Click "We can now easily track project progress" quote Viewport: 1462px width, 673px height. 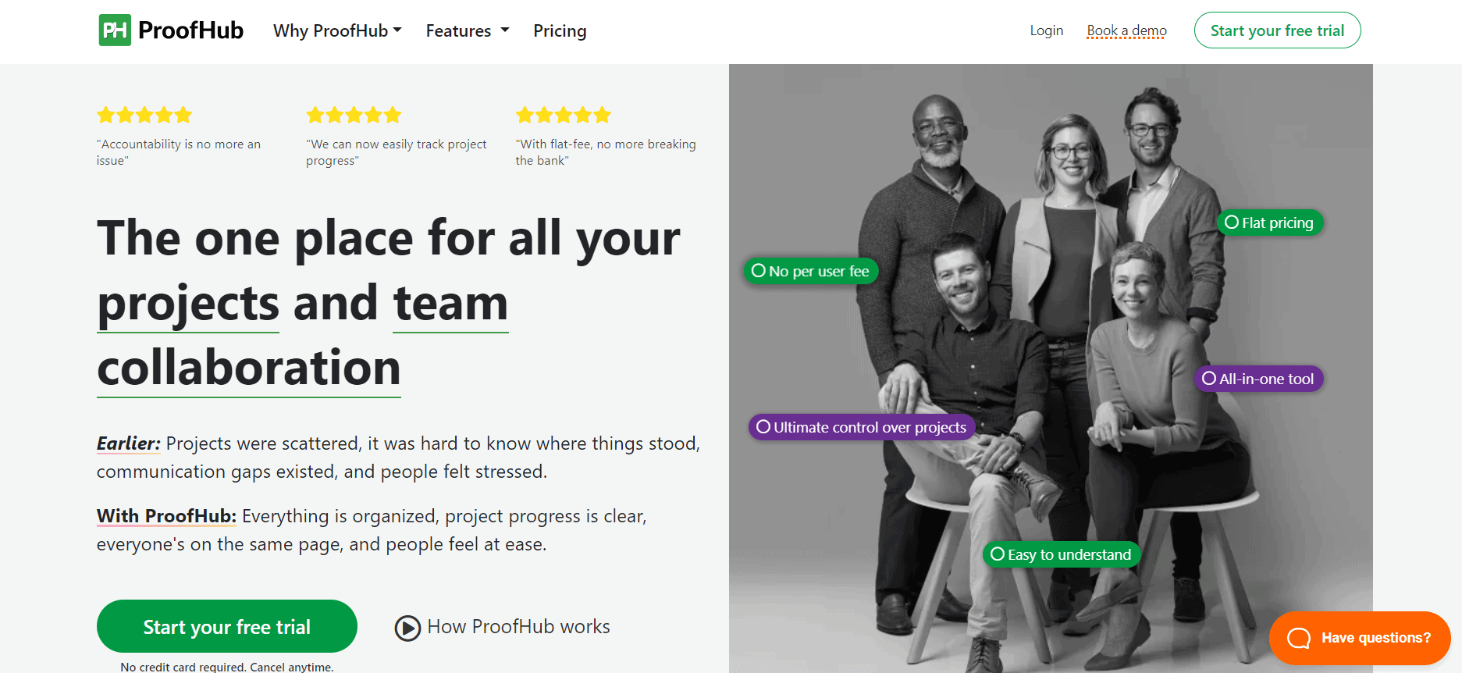click(x=397, y=152)
